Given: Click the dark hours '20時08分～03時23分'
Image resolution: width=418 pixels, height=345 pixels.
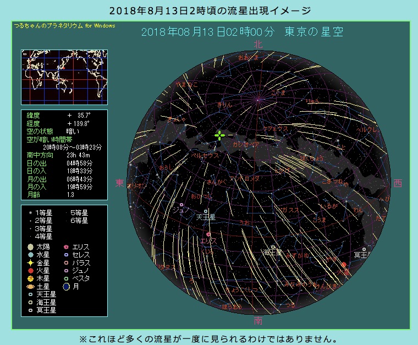Looking at the screenshot, I should pyautogui.click(x=72, y=147).
